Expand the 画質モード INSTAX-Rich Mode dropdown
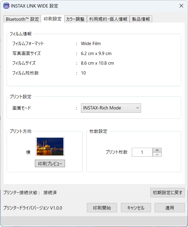188x227 pixels. (111, 108)
